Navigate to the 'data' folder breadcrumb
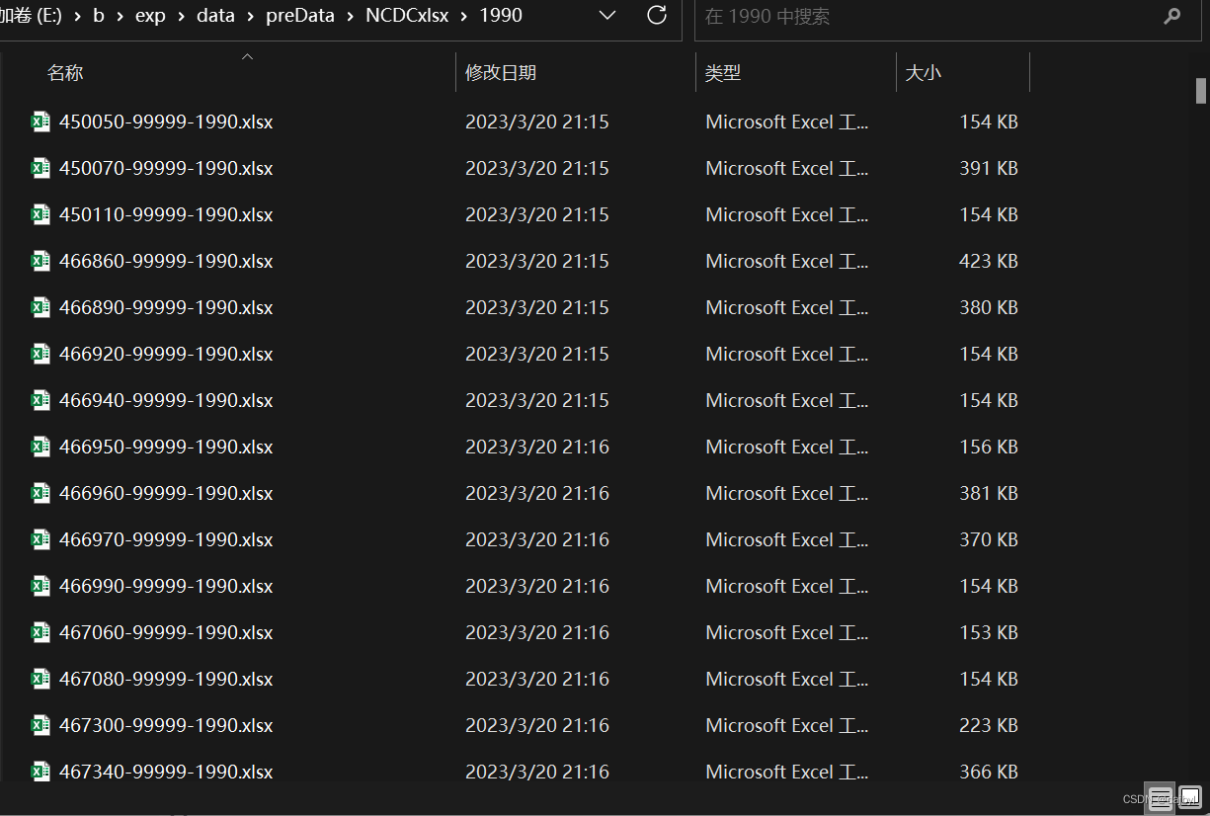1210x816 pixels. tap(215, 16)
